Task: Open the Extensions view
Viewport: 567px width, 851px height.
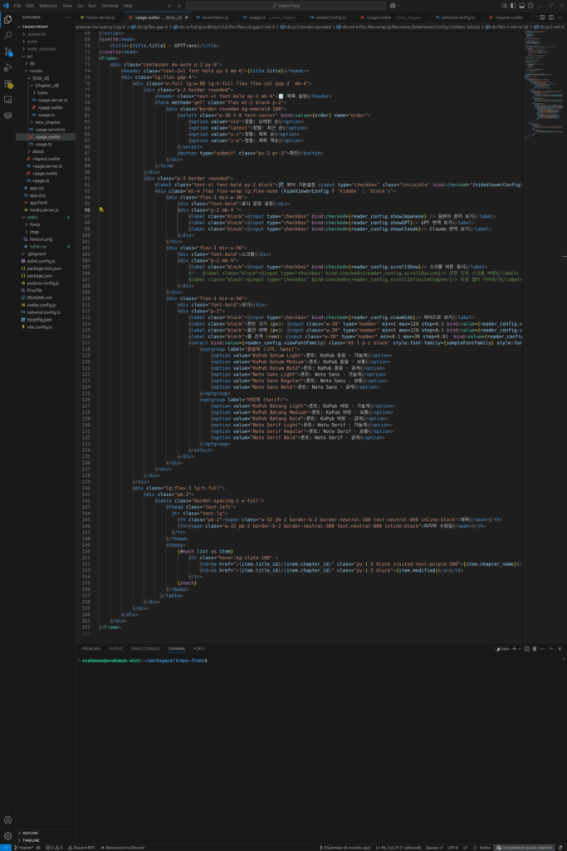Action: click(7, 84)
